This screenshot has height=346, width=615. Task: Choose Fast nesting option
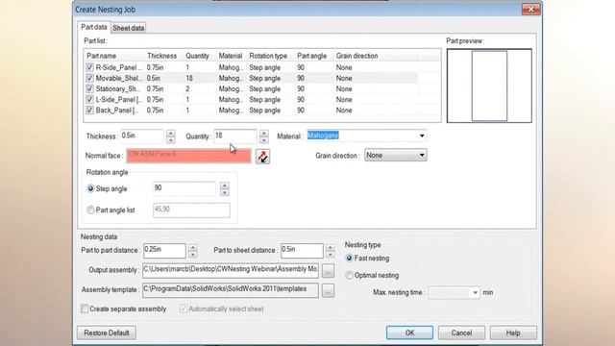coord(349,259)
